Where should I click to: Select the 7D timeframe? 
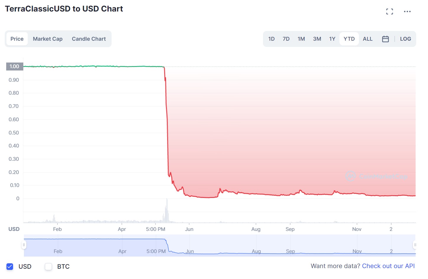(x=286, y=39)
